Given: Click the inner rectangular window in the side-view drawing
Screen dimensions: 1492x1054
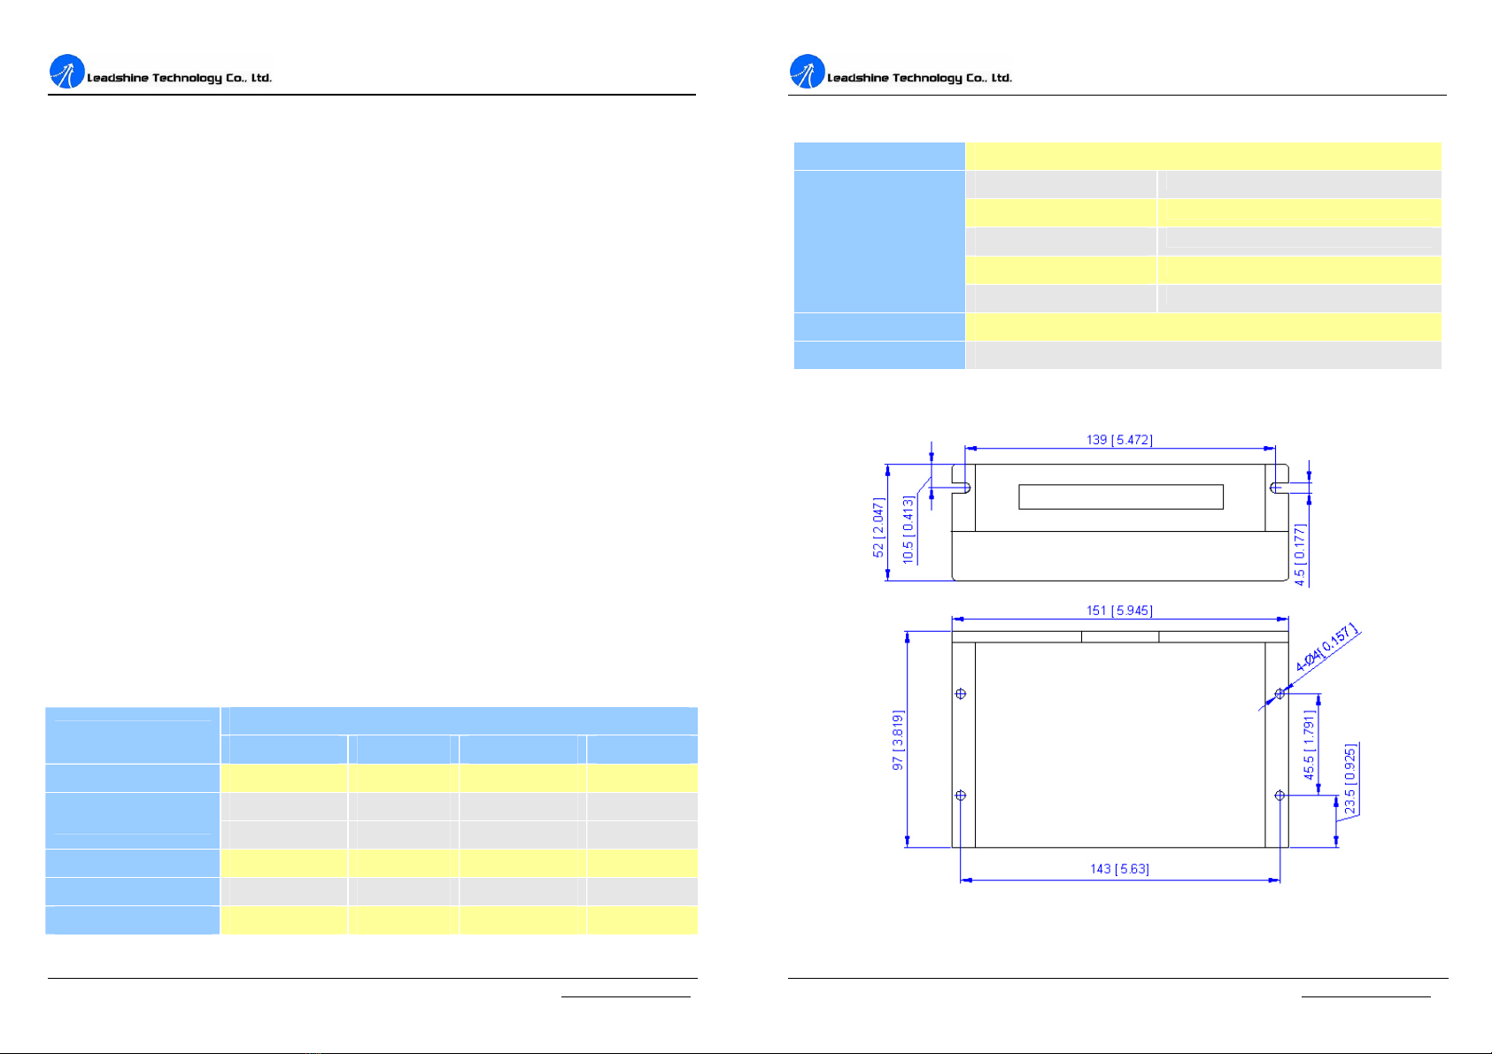Looking at the screenshot, I should (x=1120, y=496).
